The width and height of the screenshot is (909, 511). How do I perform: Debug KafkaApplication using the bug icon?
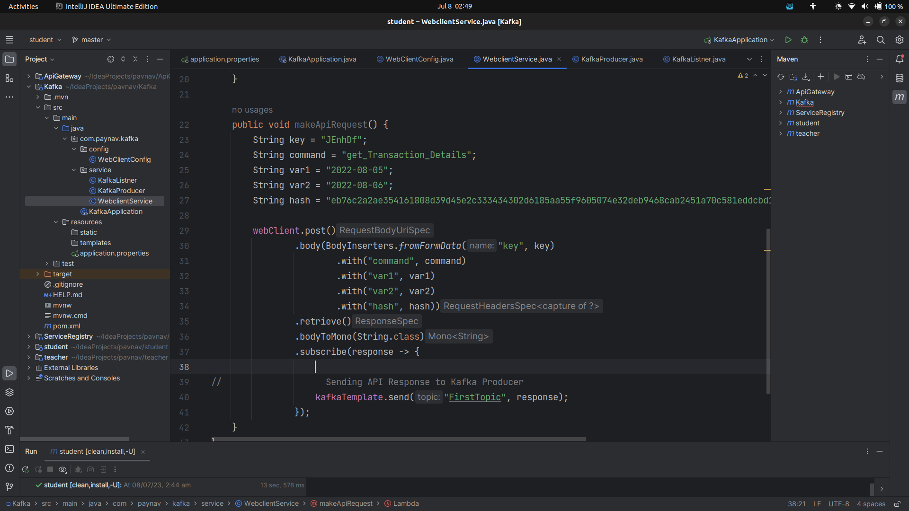804,40
